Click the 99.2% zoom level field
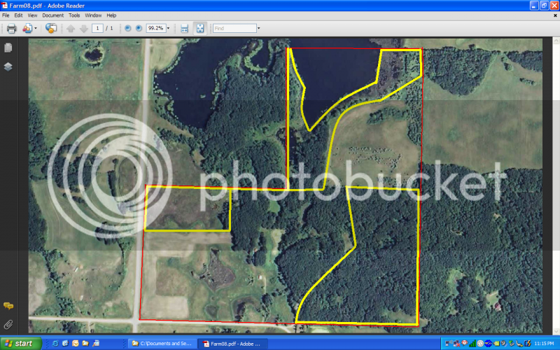The width and height of the screenshot is (560, 350). [x=156, y=28]
